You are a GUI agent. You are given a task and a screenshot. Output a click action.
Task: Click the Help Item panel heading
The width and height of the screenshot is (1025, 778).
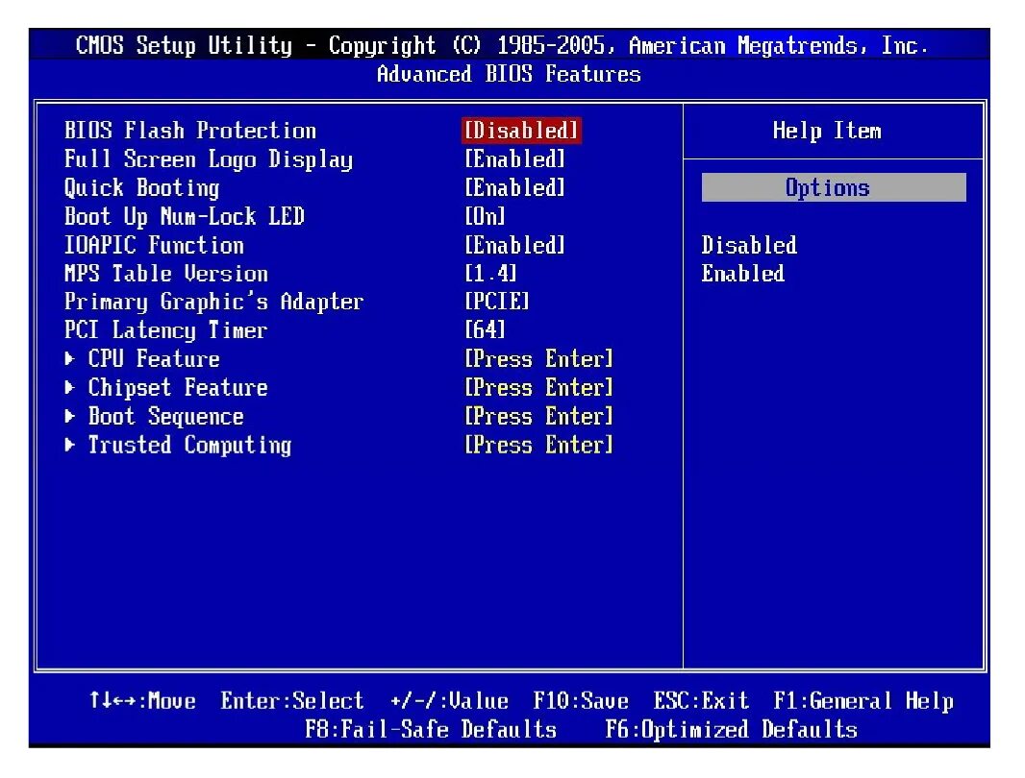(x=827, y=132)
